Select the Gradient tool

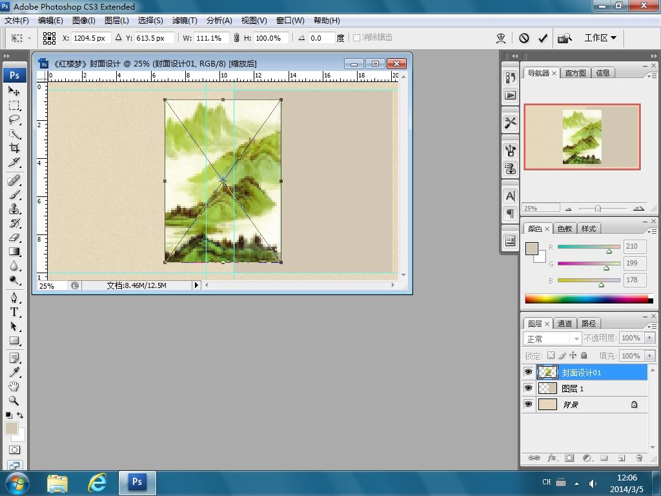pos(14,252)
